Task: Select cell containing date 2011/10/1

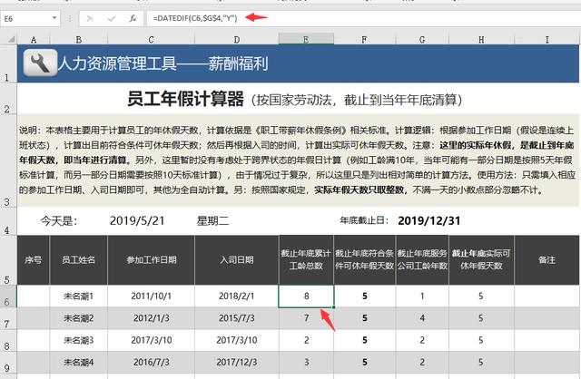Action: pos(151,296)
